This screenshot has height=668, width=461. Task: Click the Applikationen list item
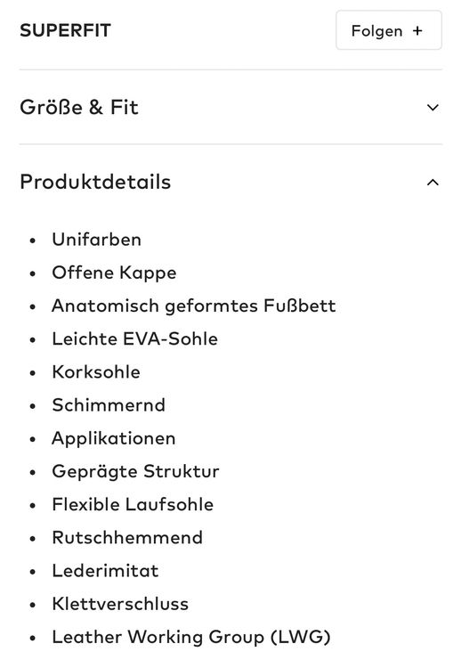tap(114, 439)
